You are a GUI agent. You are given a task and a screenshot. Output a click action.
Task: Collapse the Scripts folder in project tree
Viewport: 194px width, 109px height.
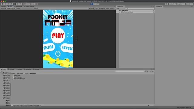(3, 99)
